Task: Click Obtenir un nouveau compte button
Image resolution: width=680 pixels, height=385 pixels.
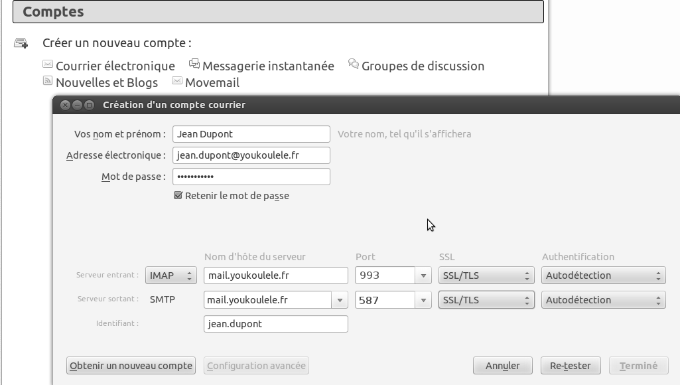Action: coord(131,366)
